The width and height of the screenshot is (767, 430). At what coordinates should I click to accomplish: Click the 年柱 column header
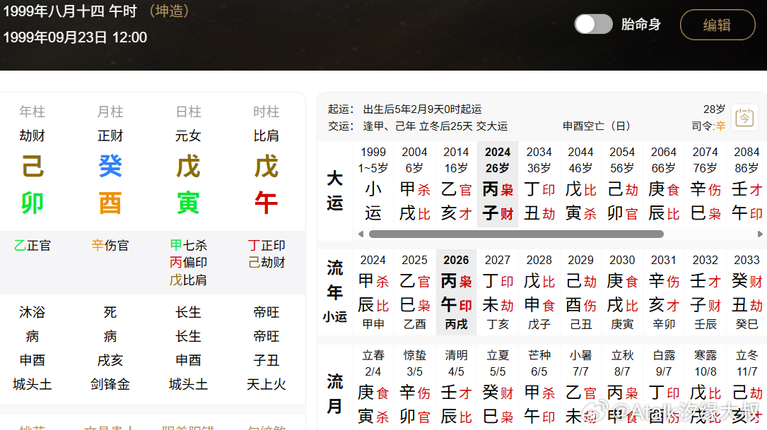(33, 112)
